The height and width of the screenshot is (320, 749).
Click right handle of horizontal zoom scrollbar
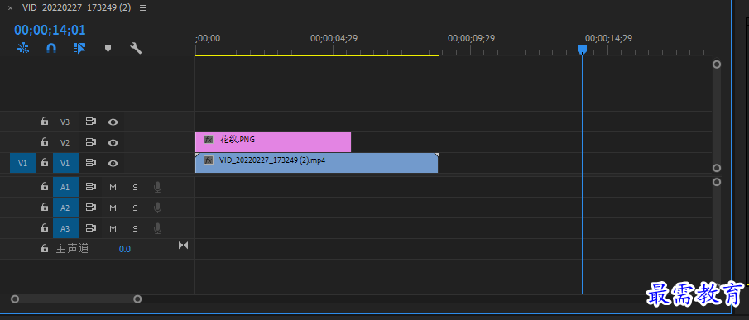pos(137,299)
